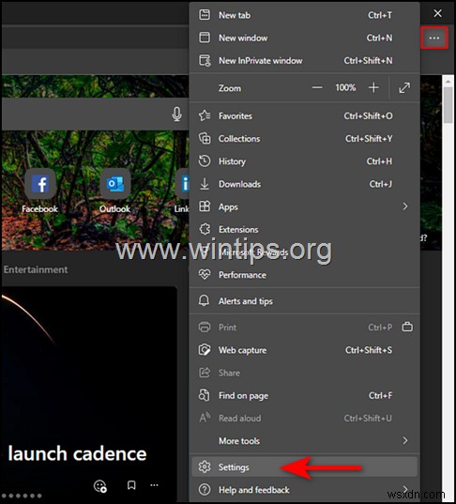Viewport: 456px width, 504px height.
Task: Open the Settings and more ellipsis button
Action: click(x=434, y=38)
